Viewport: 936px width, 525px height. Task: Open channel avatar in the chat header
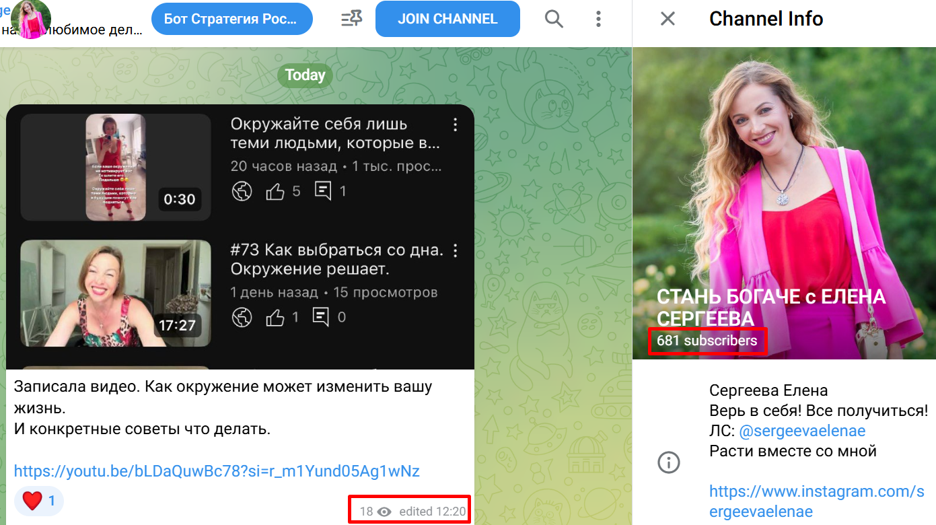31,19
